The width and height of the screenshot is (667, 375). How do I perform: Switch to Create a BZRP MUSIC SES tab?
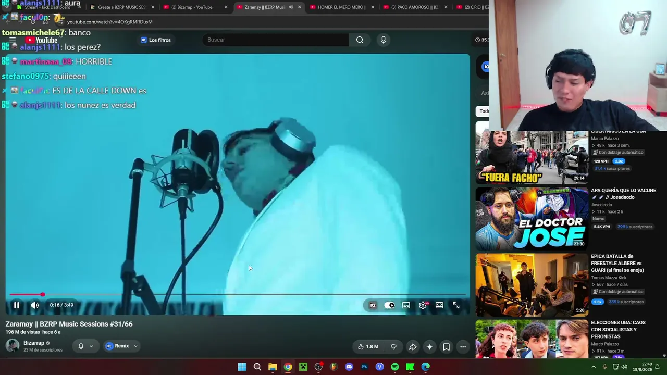click(121, 7)
